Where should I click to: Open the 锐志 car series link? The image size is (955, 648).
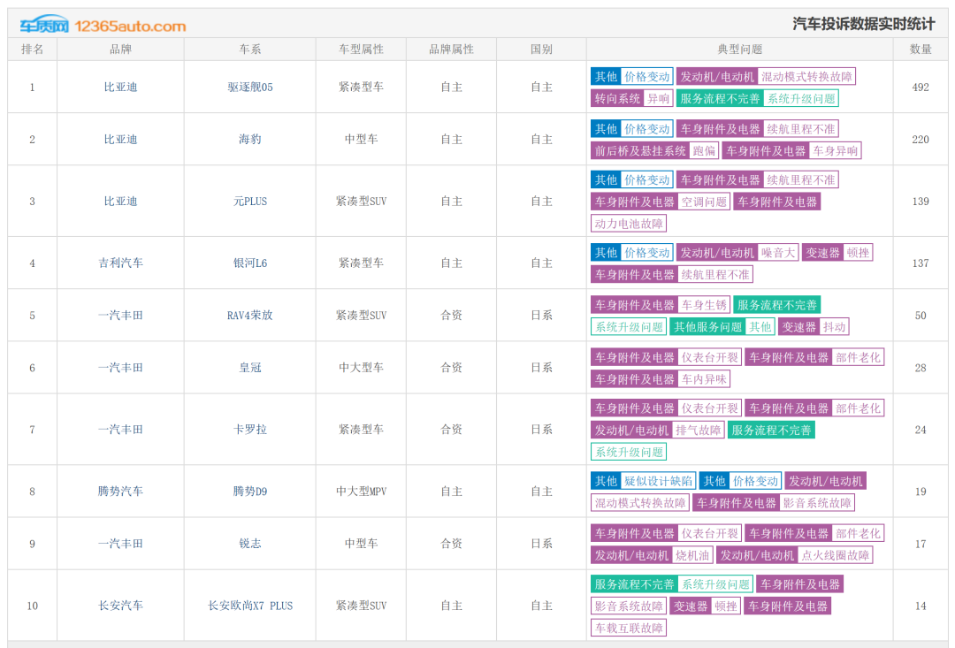point(250,544)
